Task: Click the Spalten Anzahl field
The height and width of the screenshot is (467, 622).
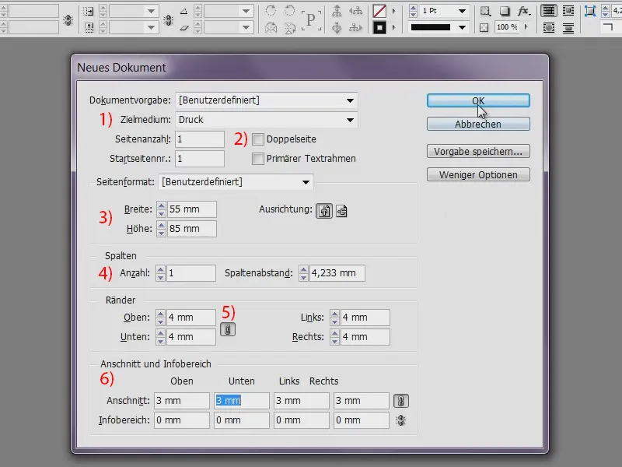Action: 191,273
